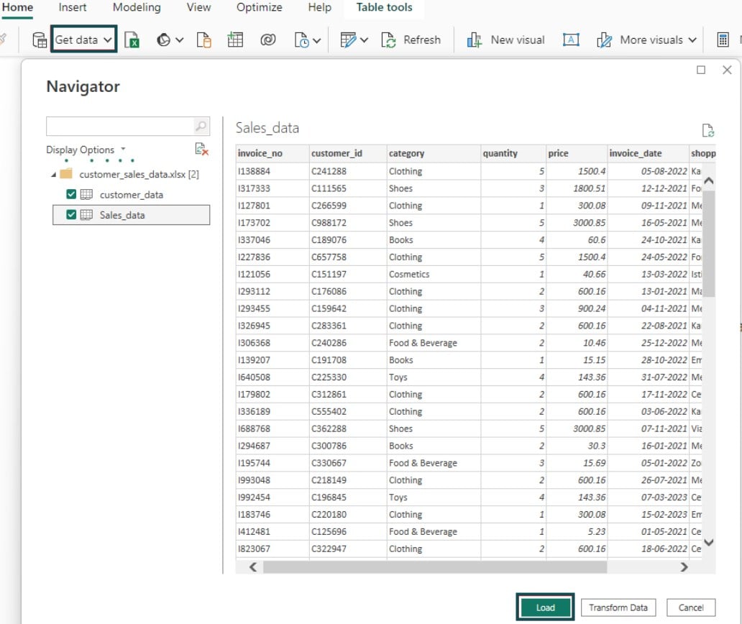The image size is (742, 624).
Task: Open the Get data dropdown
Action: (x=83, y=40)
